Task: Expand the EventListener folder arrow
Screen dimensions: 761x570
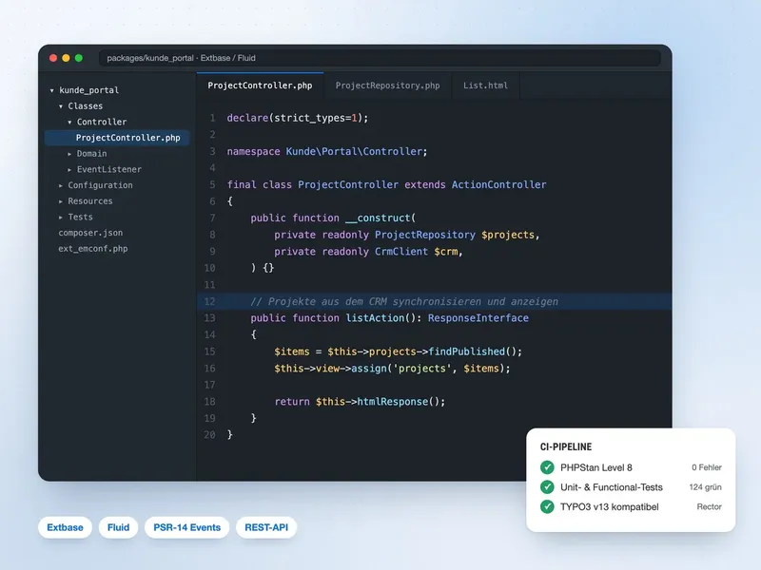Action: [69, 170]
